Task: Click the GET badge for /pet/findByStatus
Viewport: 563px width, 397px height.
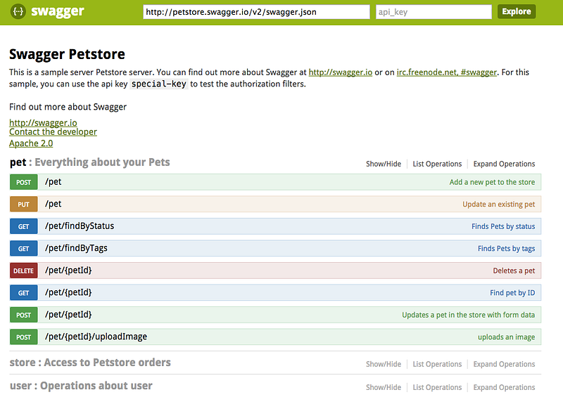Action: tap(24, 227)
